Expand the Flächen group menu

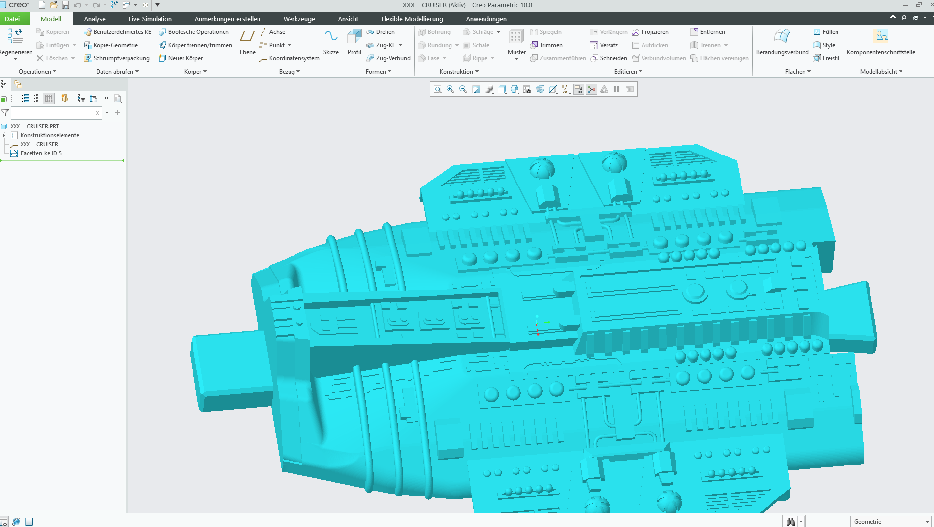tap(798, 72)
